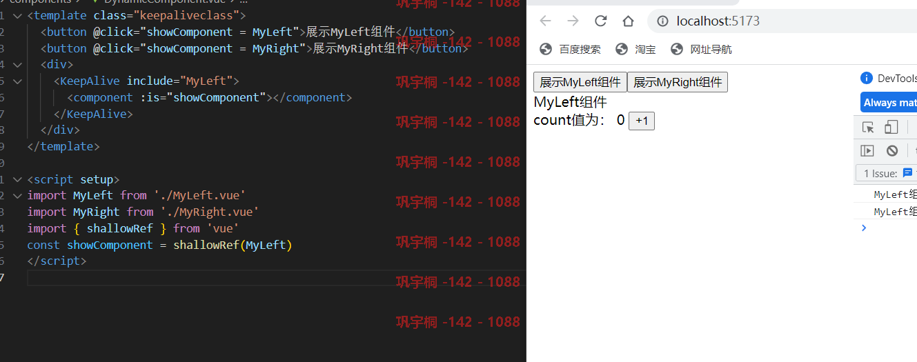Screen dimensions: 917x362
Task: Collapse the div fold on line 4
Action: tap(17, 64)
